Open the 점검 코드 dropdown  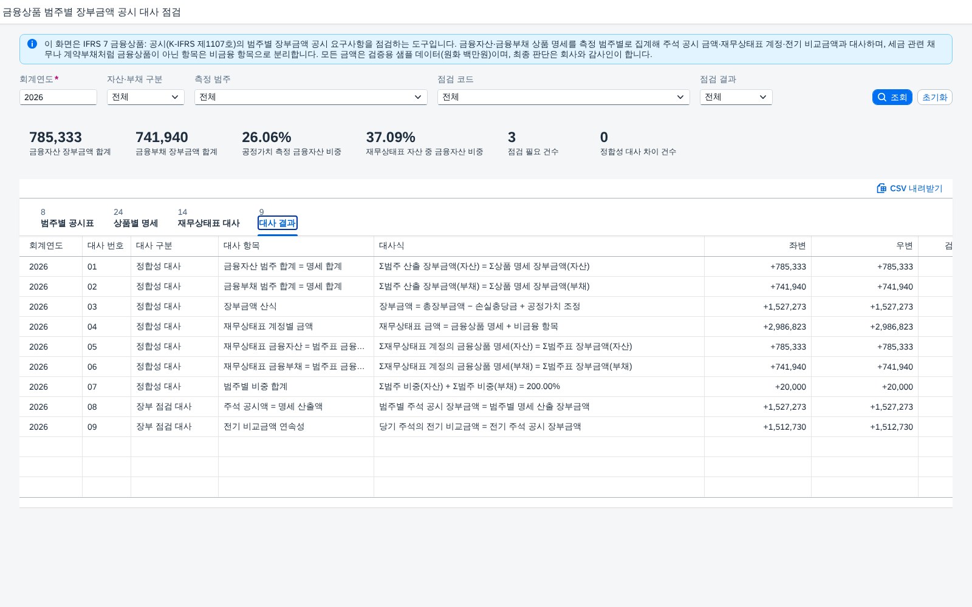pyautogui.click(x=563, y=97)
